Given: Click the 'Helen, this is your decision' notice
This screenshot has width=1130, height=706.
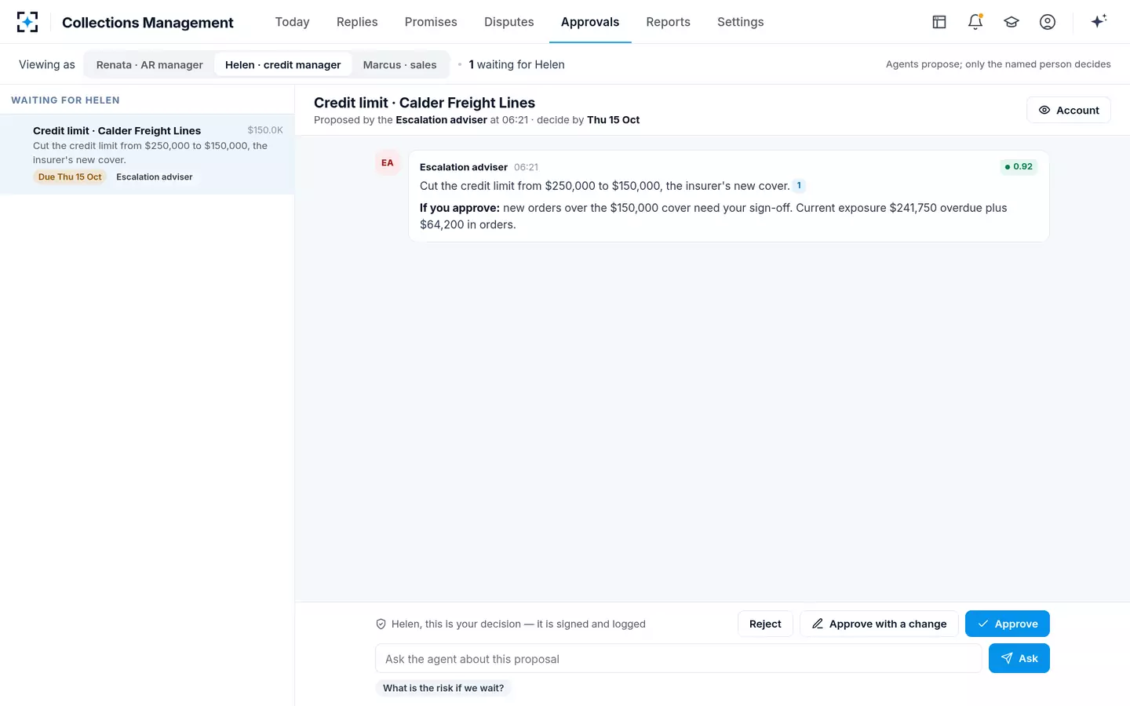Looking at the screenshot, I should (x=510, y=624).
